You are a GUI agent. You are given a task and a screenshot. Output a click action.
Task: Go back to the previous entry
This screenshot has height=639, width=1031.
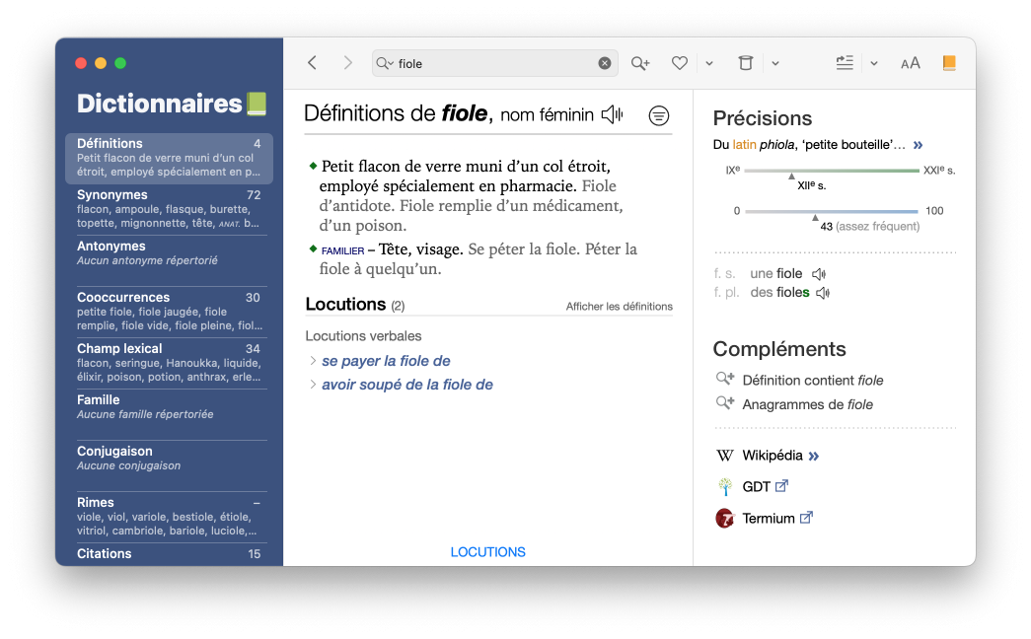click(x=312, y=63)
